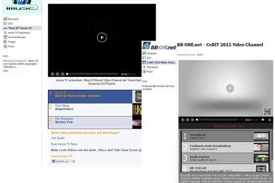Click thumbnail of Stupid Hero entry
275x183 pixels.
[x=137, y=110]
